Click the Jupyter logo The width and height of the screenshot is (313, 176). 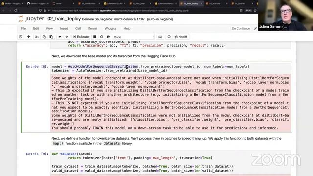[x=31, y=19]
